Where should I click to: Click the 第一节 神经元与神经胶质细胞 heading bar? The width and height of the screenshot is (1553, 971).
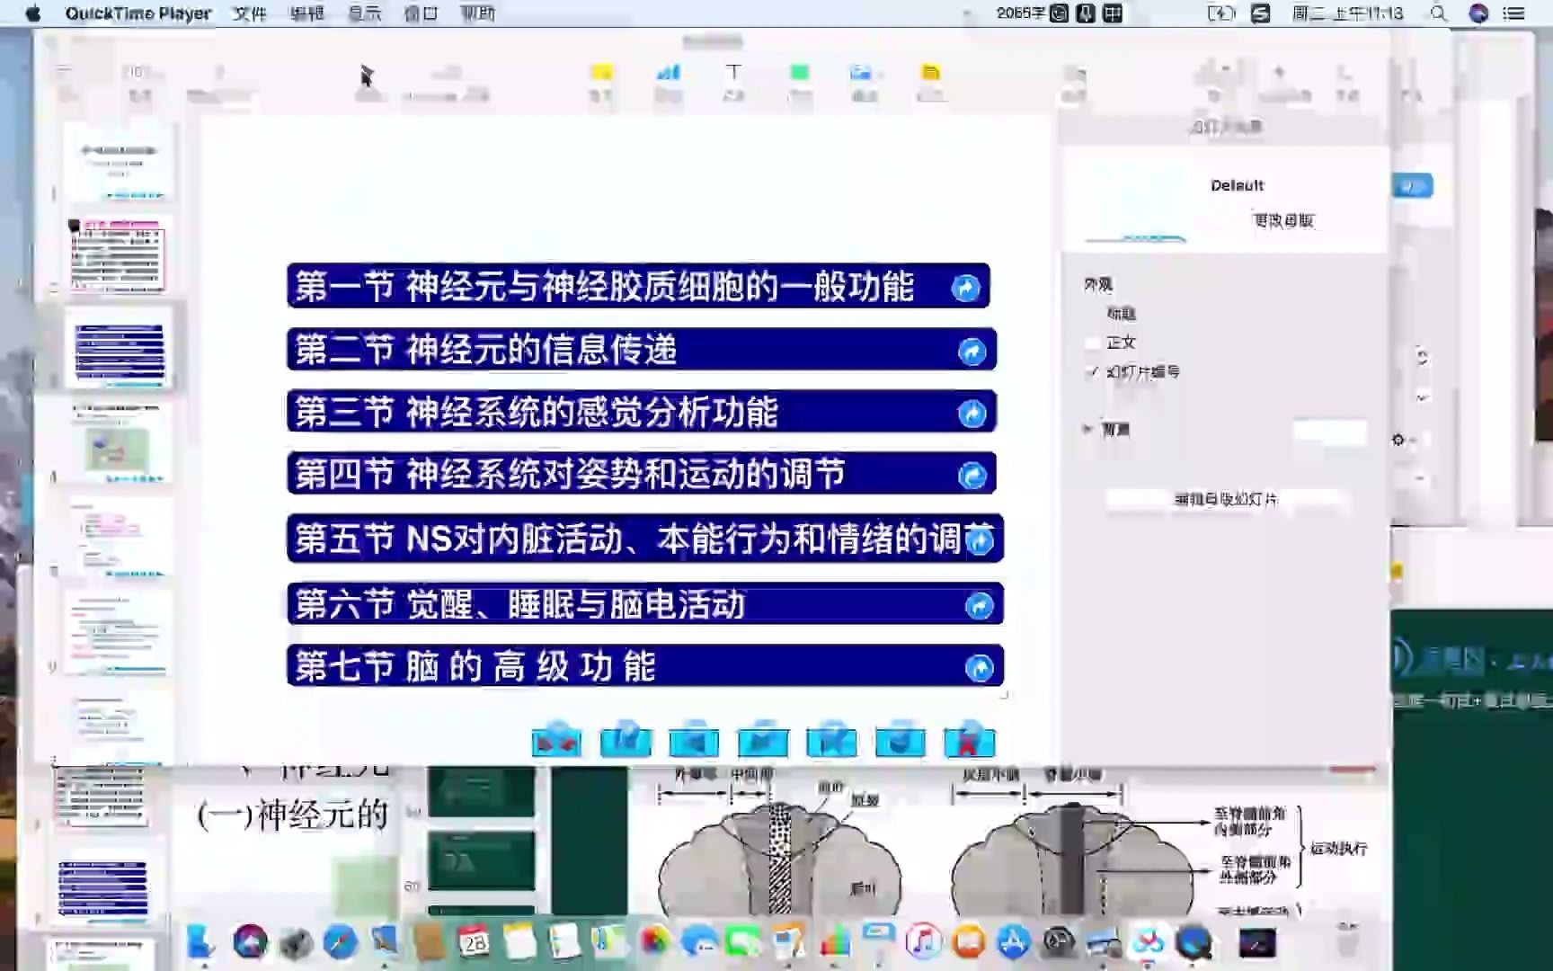[638, 287]
